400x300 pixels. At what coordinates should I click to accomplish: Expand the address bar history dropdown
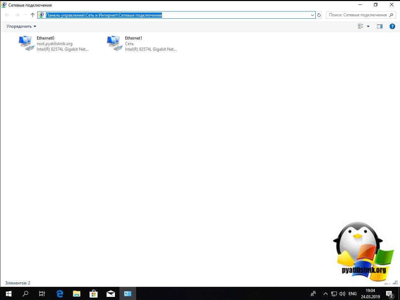312,15
